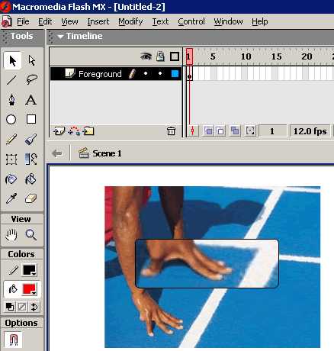
Task: Click the Edit Multiple Frames button
Action: (x=235, y=131)
